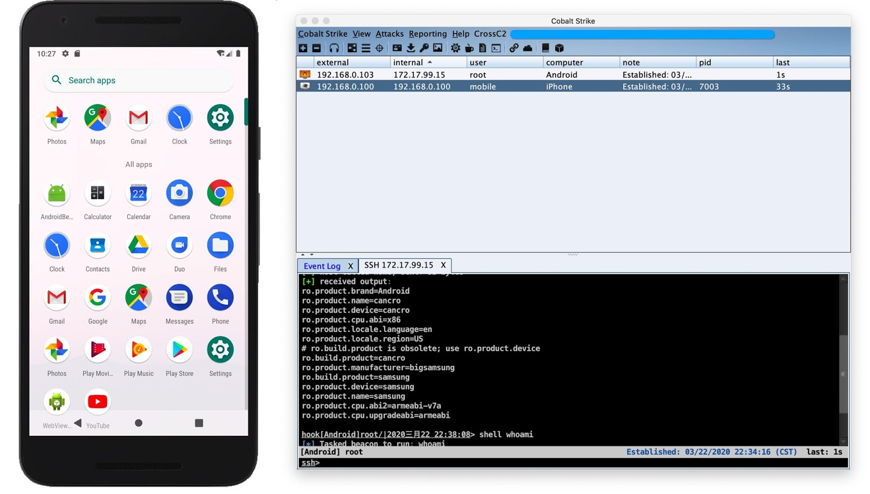This screenshot has height=494, width=870.
Task: View Keystrokes using the key icon
Action: pos(424,48)
